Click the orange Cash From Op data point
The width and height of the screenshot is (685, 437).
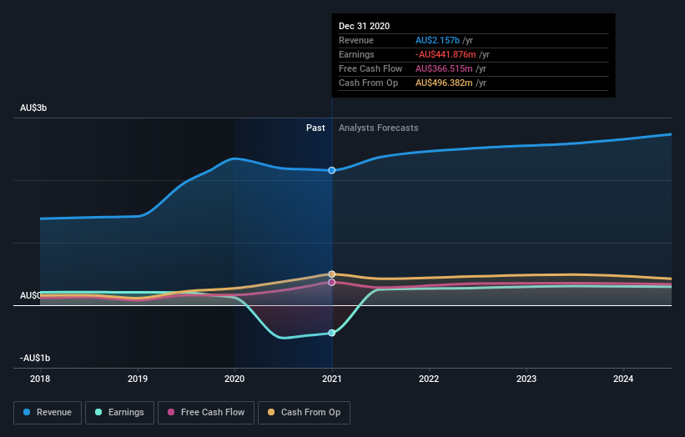pos(332,274)
